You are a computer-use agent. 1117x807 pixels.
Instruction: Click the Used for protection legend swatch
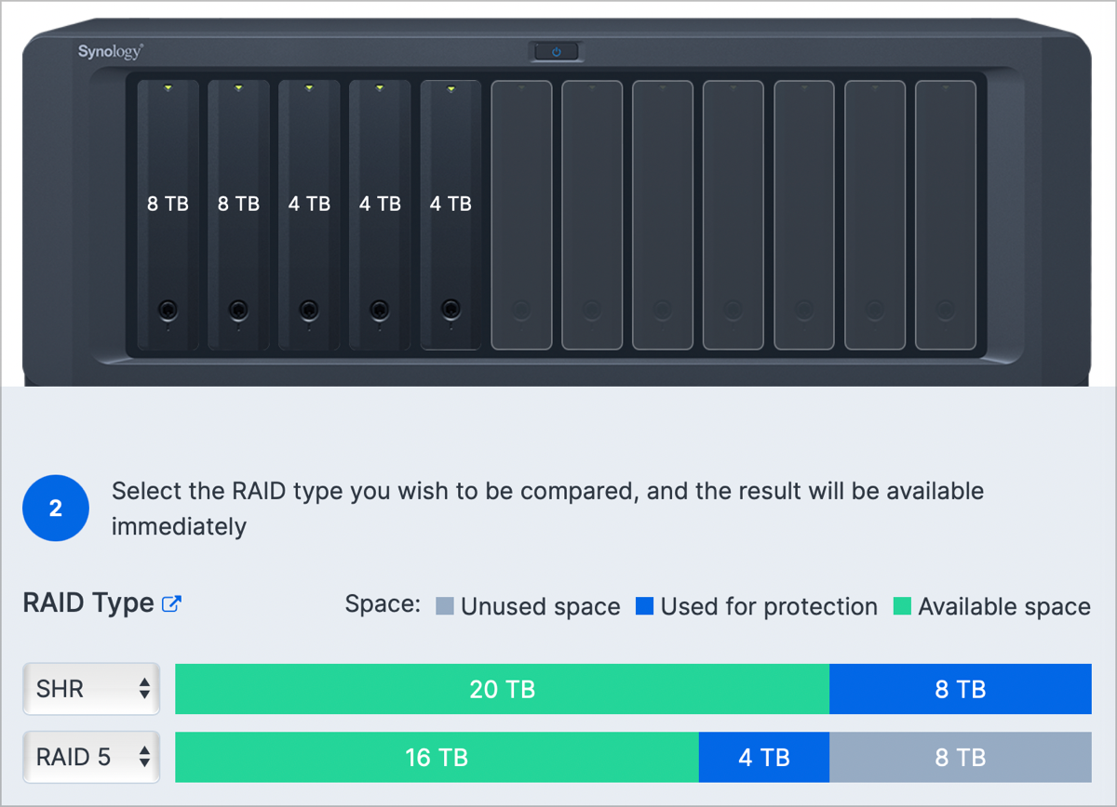pos(644,607)
